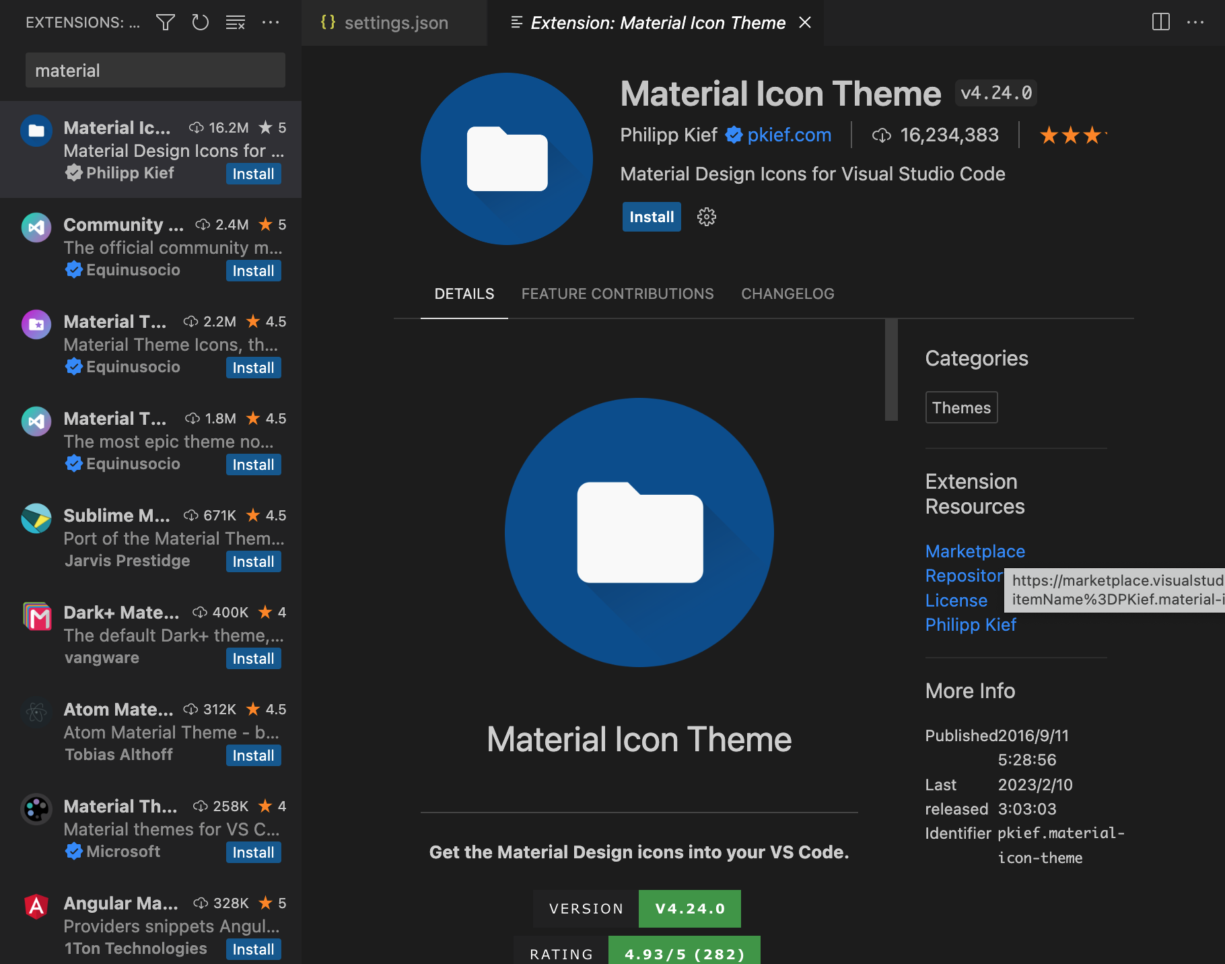Viewport: 1225px width, 964px height.
Task: Click the extension search box containing material
Action: (x=155, y=71)
